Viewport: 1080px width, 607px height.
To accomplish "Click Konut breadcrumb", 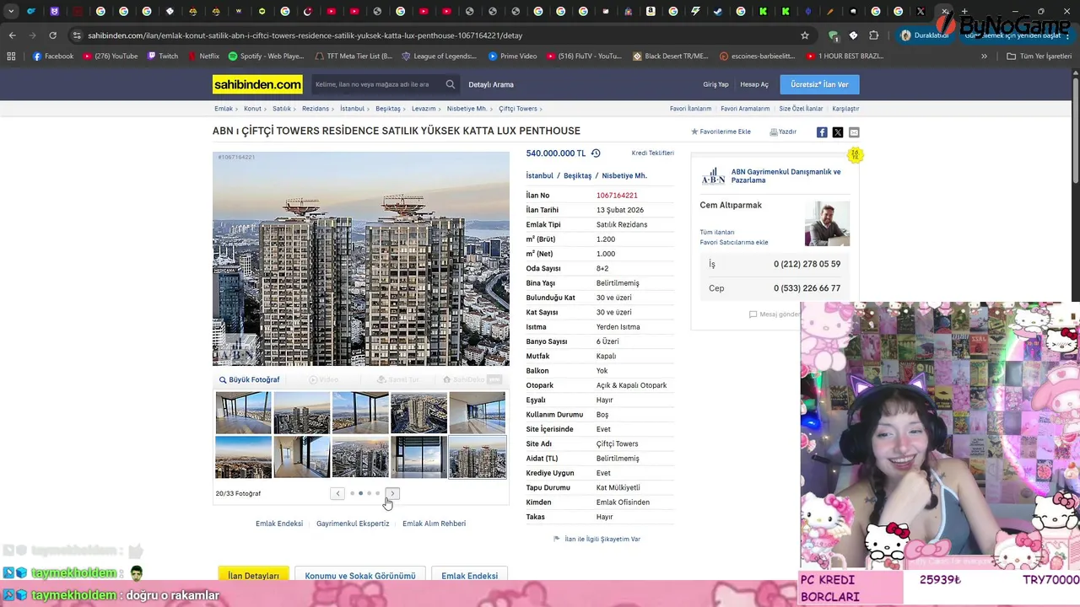I will pyautogui.click(x=252, y=109).
